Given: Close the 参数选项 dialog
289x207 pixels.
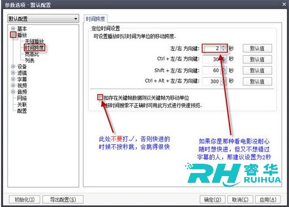Looking at the screenshot, I should tap(284, 4).
